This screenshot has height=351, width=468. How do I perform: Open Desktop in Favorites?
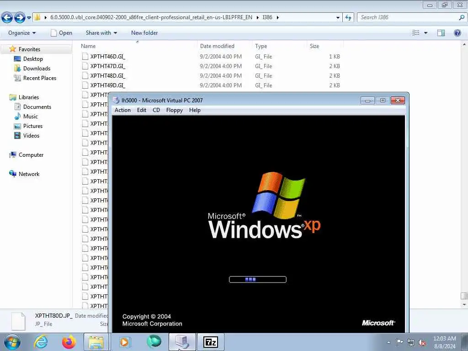coord(33,59)
